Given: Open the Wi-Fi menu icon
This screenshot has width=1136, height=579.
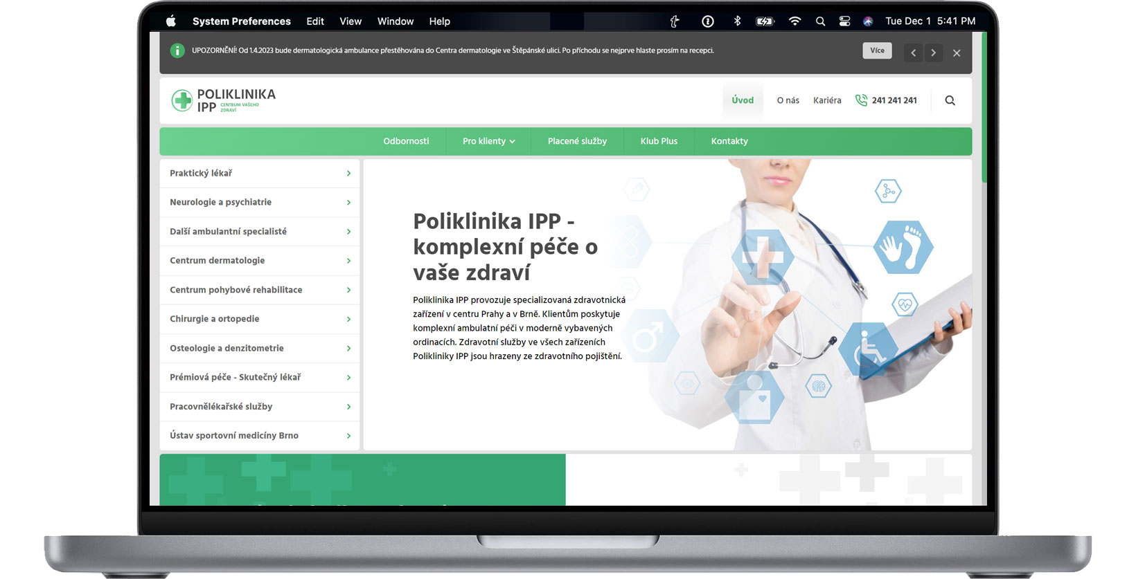Looking at the screenshot, I should pyautogui.click(x=795, y=21).
